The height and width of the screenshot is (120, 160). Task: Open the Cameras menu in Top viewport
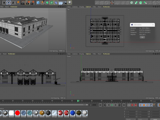coord(75,7)
